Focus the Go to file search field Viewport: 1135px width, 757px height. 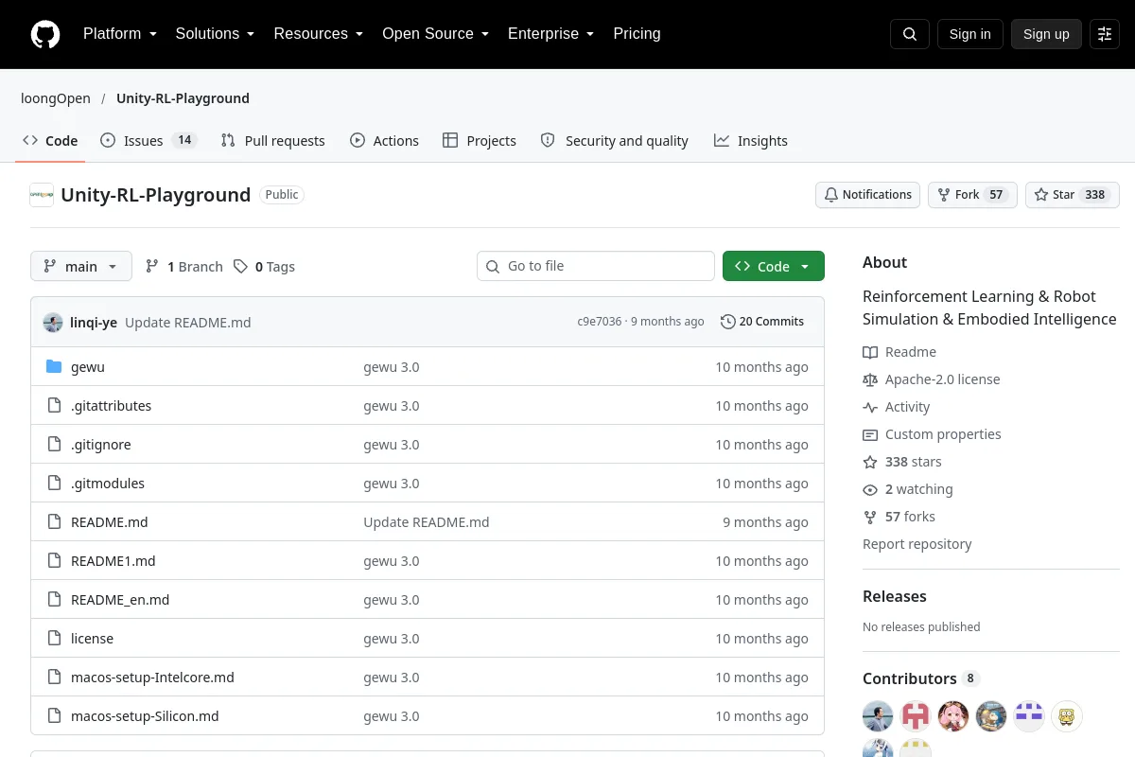point(596,267)
